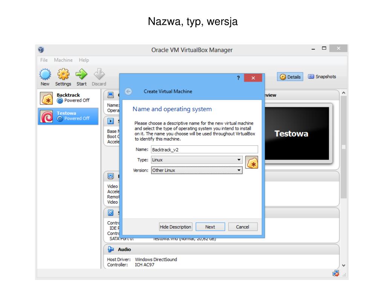Click Next in Create Virtual Machine

coord(210,227)
